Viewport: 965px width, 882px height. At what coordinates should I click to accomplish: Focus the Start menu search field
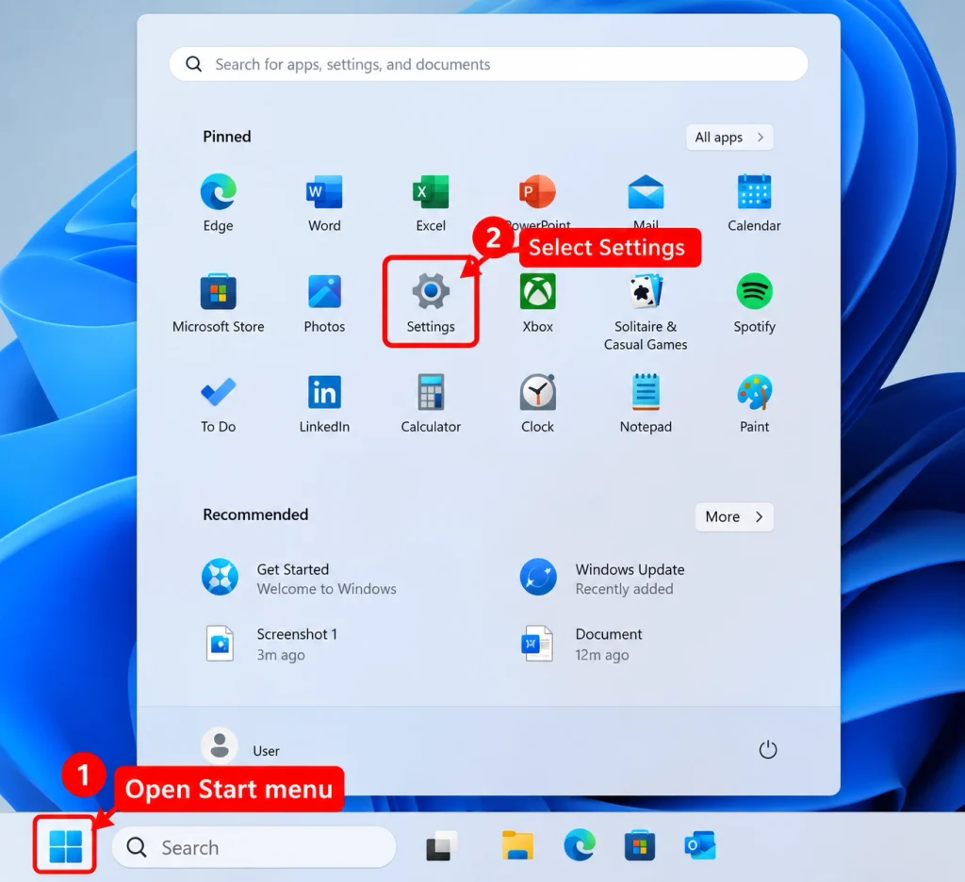pos(488,64)
